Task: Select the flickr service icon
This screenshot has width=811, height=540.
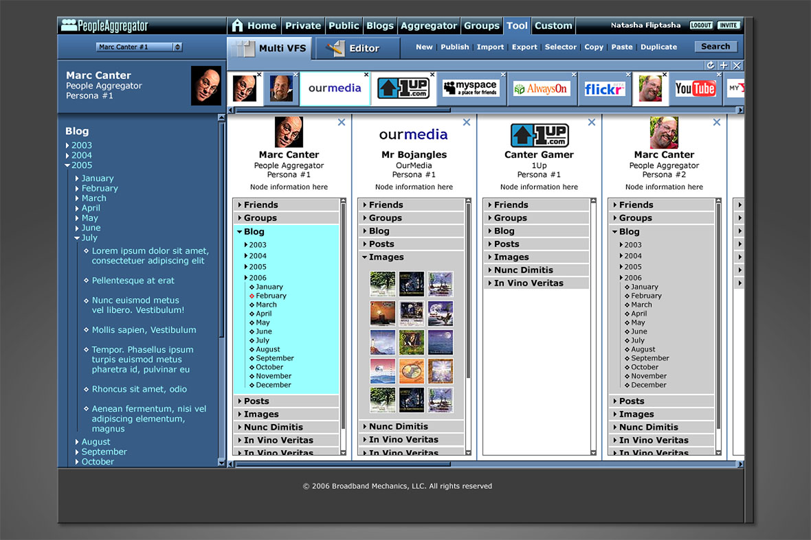Action: [x=604, y=89]
